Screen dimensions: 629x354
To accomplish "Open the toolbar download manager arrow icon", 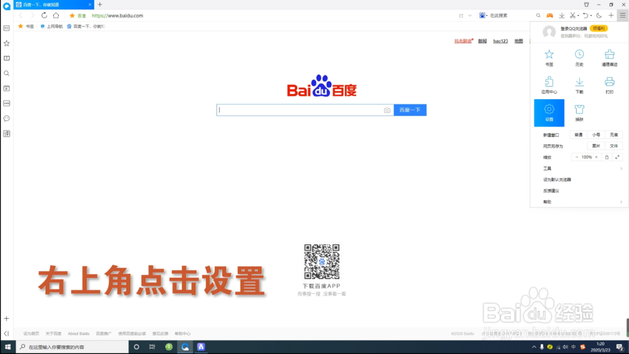I will 562,15.
